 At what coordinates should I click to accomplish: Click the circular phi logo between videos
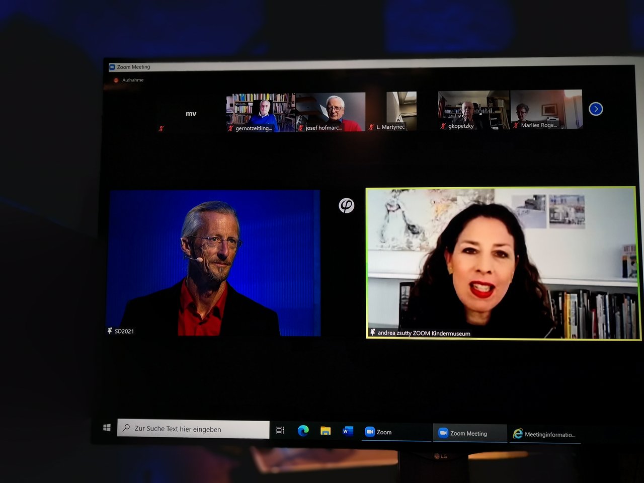pyautogui.click(x=346, y=205)
